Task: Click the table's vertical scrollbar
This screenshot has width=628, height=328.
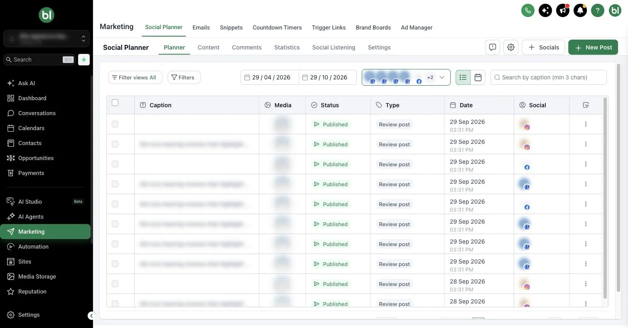Action: [605, 197]
